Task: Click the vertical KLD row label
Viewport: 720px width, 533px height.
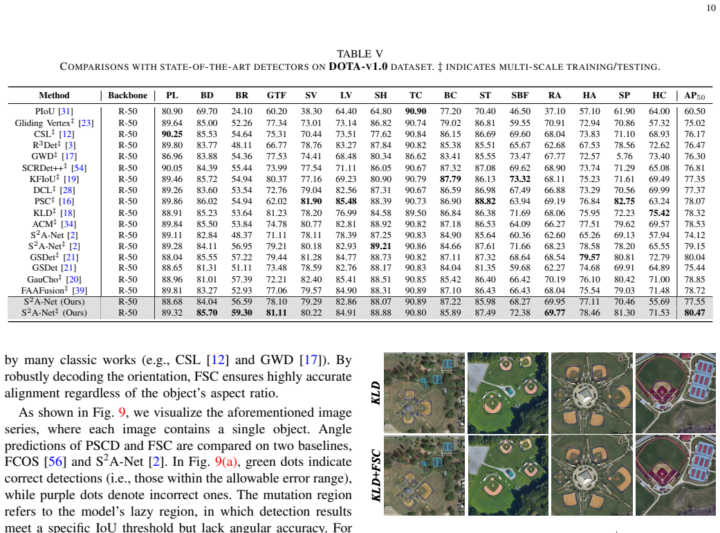Action: pos(376,393)
